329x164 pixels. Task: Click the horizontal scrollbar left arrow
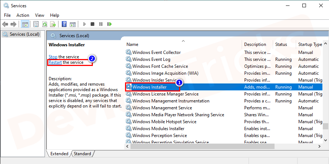(127, 147)
